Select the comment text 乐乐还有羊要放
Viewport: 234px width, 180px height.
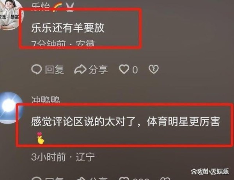[x=68, y=28]
